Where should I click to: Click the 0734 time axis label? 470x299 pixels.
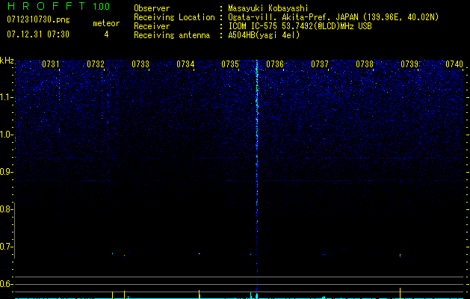[185, 64]
